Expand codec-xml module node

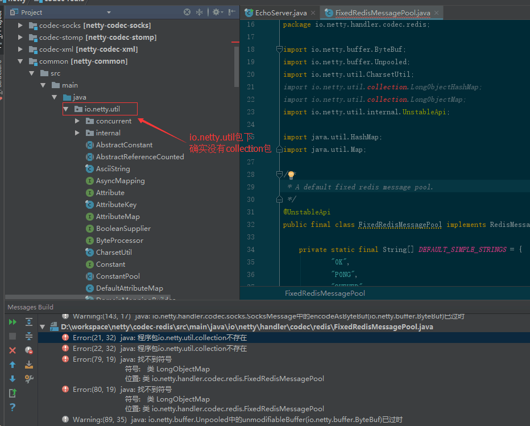20,49
